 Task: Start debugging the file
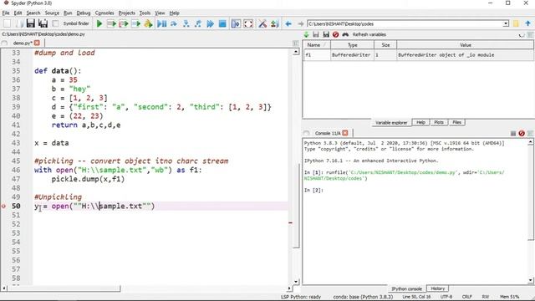[161, 23]
